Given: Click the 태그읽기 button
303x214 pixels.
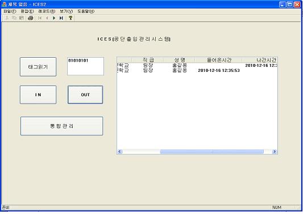Looking at the screenshot, I should point(38,67).
